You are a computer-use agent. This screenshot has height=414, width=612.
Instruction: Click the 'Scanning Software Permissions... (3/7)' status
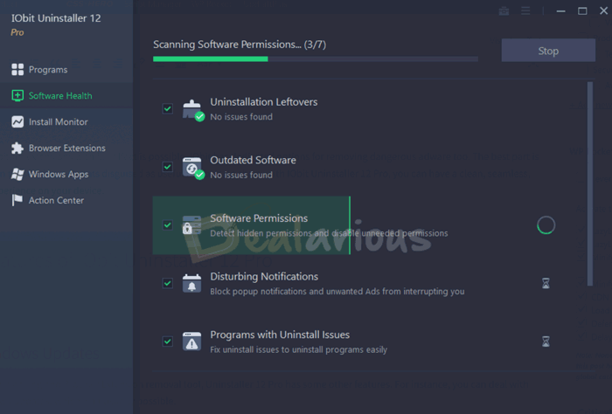240,45
